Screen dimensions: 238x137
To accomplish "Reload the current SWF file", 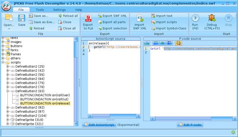I will (x=37, y=28).
